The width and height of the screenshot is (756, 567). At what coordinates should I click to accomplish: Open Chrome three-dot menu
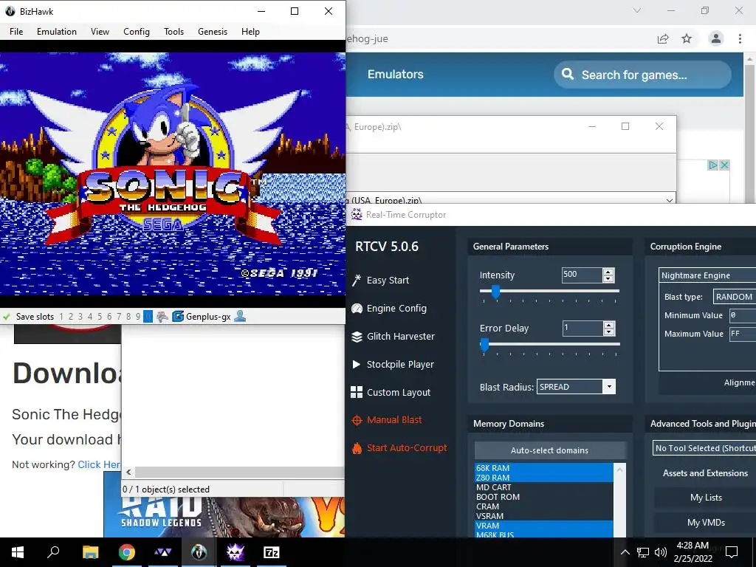coord(740,38)
